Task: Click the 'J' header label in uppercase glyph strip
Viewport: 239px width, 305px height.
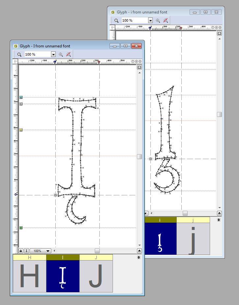Action: tap(96, 258)
